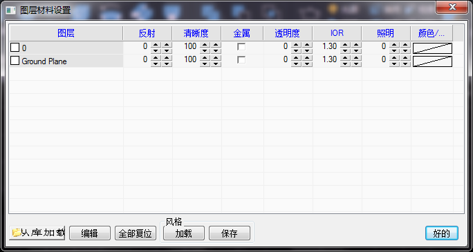
Task: Decrease 透明度 for Ground Plane with first down arrow
Action: pos(296,64)
